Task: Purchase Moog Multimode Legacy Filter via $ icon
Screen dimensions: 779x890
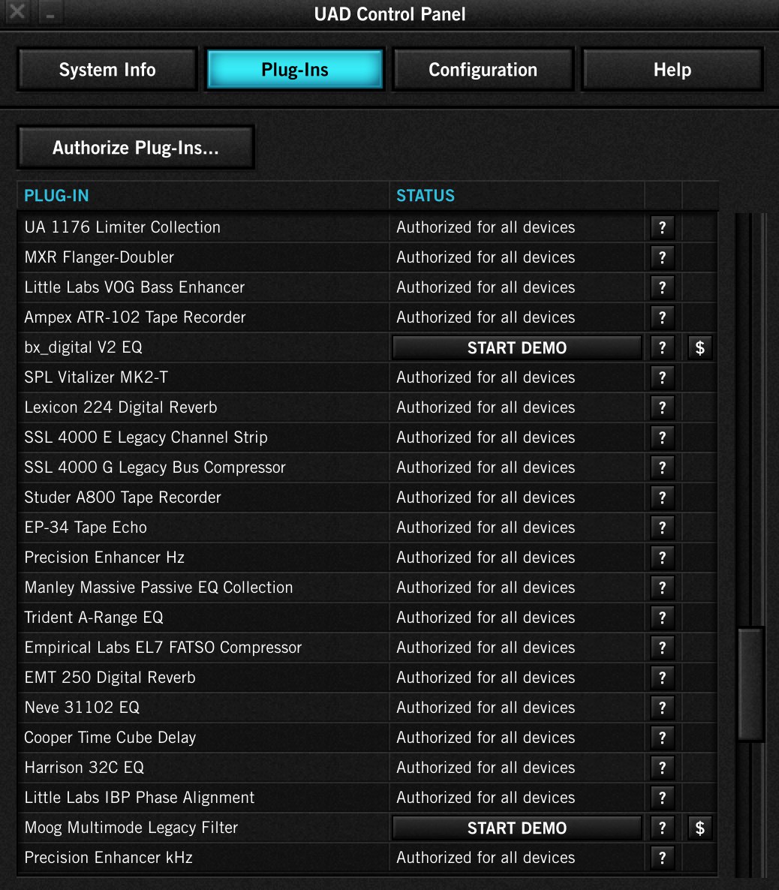Action: [x=699, y=828]
